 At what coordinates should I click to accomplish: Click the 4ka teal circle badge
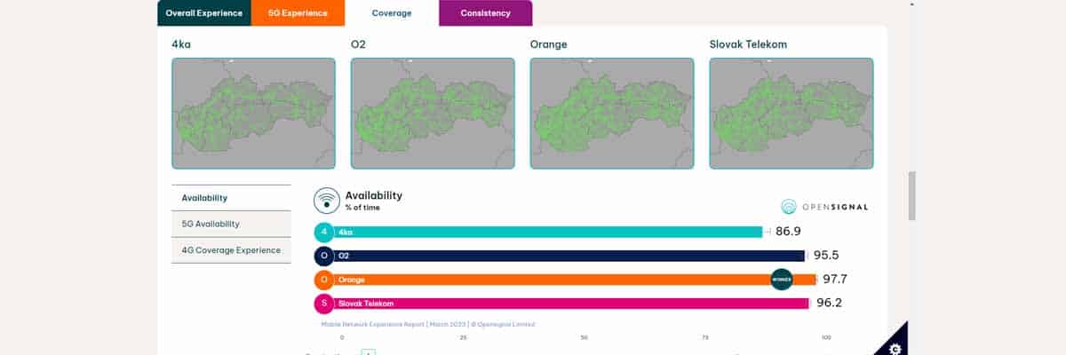click(x=324, y=232)
